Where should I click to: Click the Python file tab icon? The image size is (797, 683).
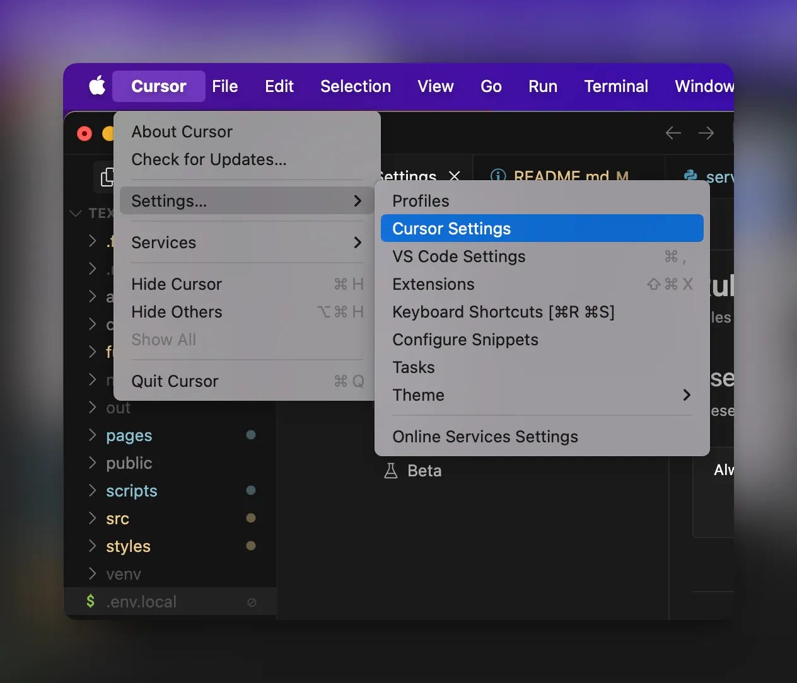tap(690, 176)
